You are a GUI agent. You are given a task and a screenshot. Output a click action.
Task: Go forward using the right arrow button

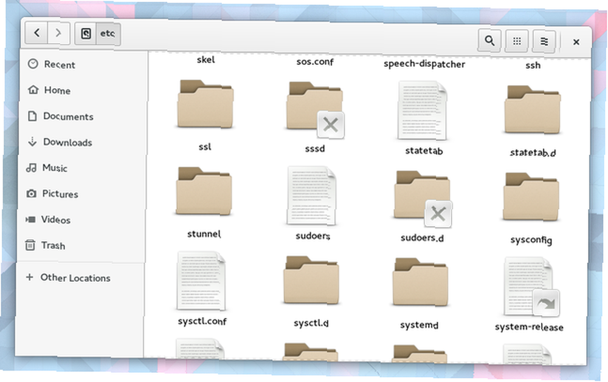tap(58, 33)
